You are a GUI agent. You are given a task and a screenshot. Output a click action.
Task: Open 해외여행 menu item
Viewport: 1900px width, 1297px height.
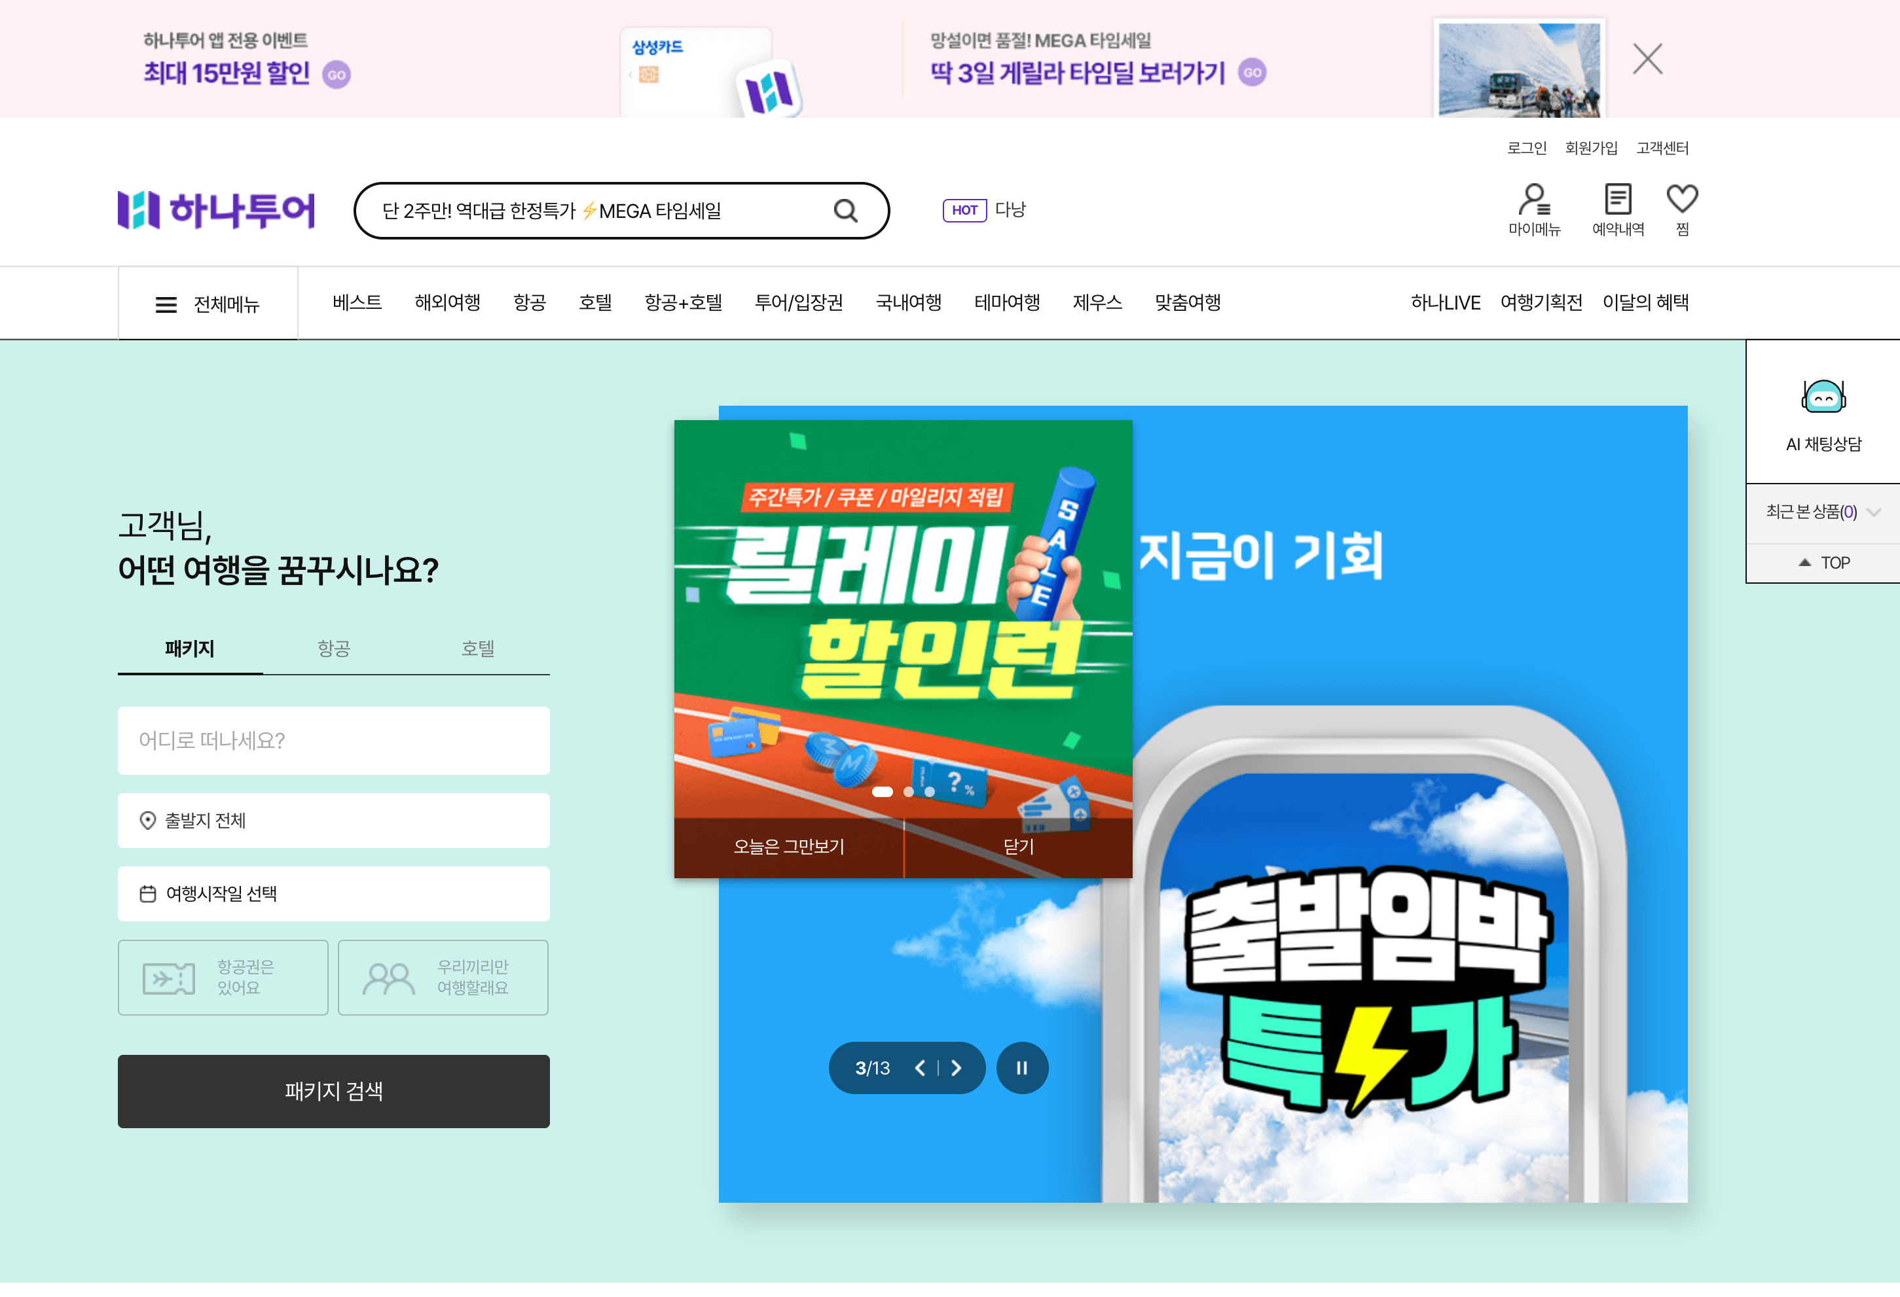[x=447, y=302]
